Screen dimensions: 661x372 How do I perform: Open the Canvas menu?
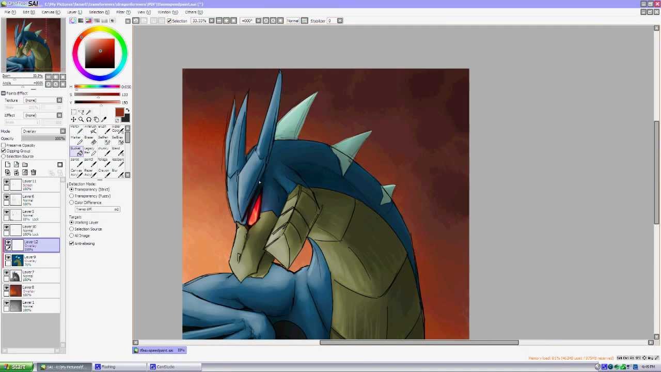pos(50,12)
